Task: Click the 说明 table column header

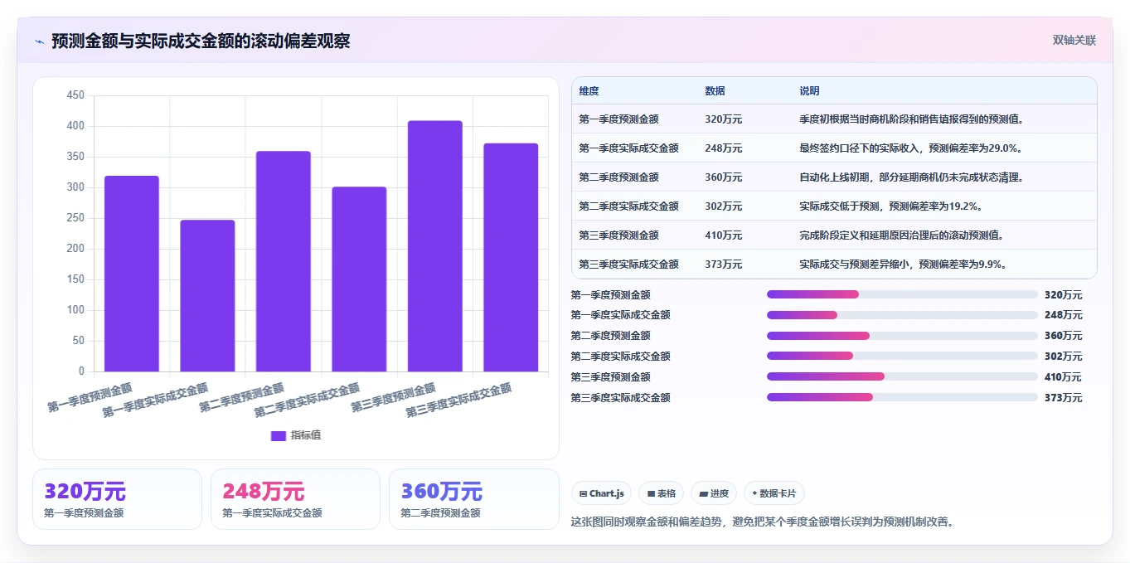Action: pyautogui.click(x=809, y=91)
